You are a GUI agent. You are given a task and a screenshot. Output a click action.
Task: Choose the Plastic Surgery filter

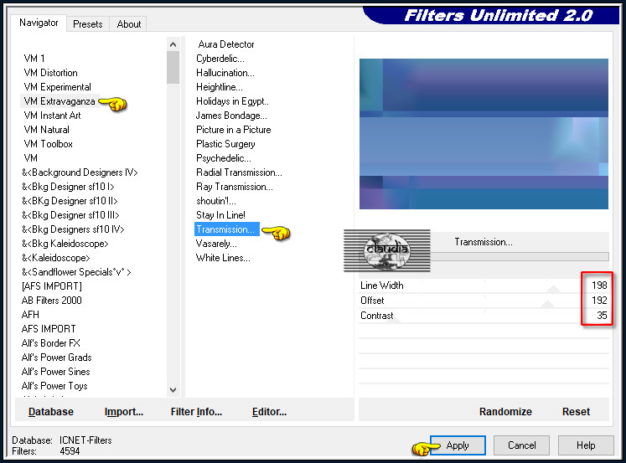[225, 144]
